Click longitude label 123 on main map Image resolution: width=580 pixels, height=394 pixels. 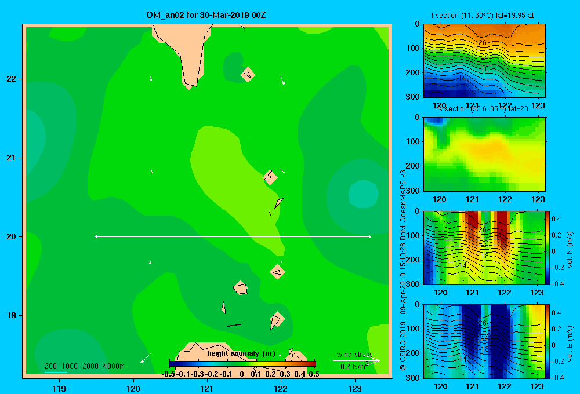(355, 388)
